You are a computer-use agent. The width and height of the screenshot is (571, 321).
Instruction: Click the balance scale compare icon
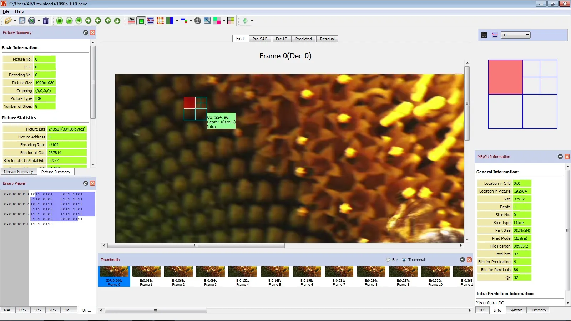(198, 21)
